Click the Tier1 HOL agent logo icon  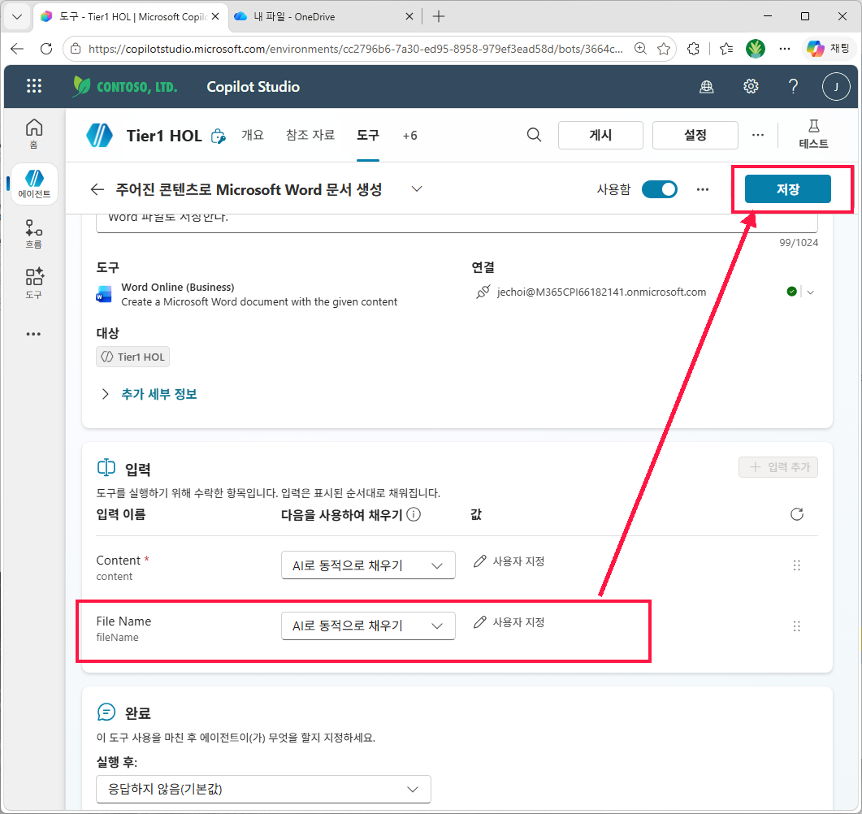click(99, 135)
